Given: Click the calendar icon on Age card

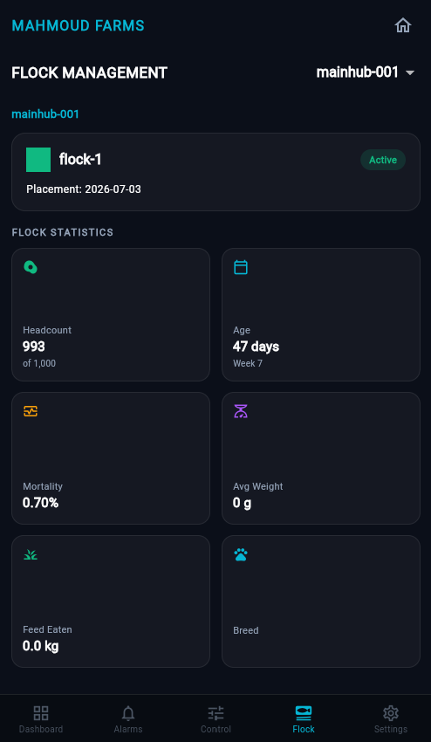Looking at the screenshot, I should tap(240, 267).
